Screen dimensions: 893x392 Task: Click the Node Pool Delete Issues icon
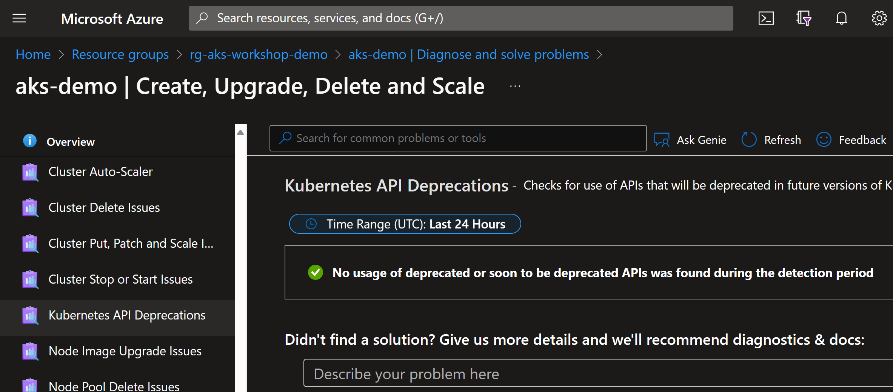pyautogui.click(x=30, y=385)
